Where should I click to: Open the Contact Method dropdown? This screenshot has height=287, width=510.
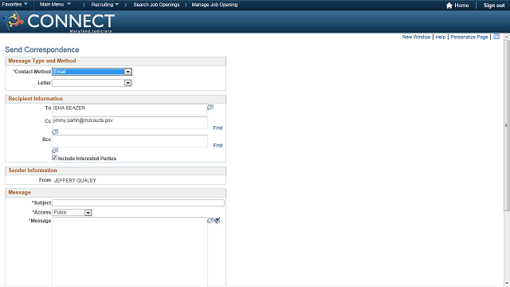pos(92,72)
